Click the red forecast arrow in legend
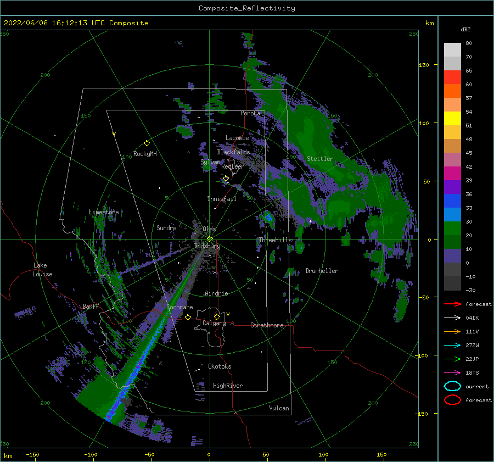Screen dimensions: 494x462 [x=452, y=304]
